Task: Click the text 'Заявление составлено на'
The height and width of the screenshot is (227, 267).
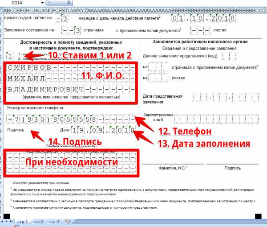Action: tap(29, 30)
